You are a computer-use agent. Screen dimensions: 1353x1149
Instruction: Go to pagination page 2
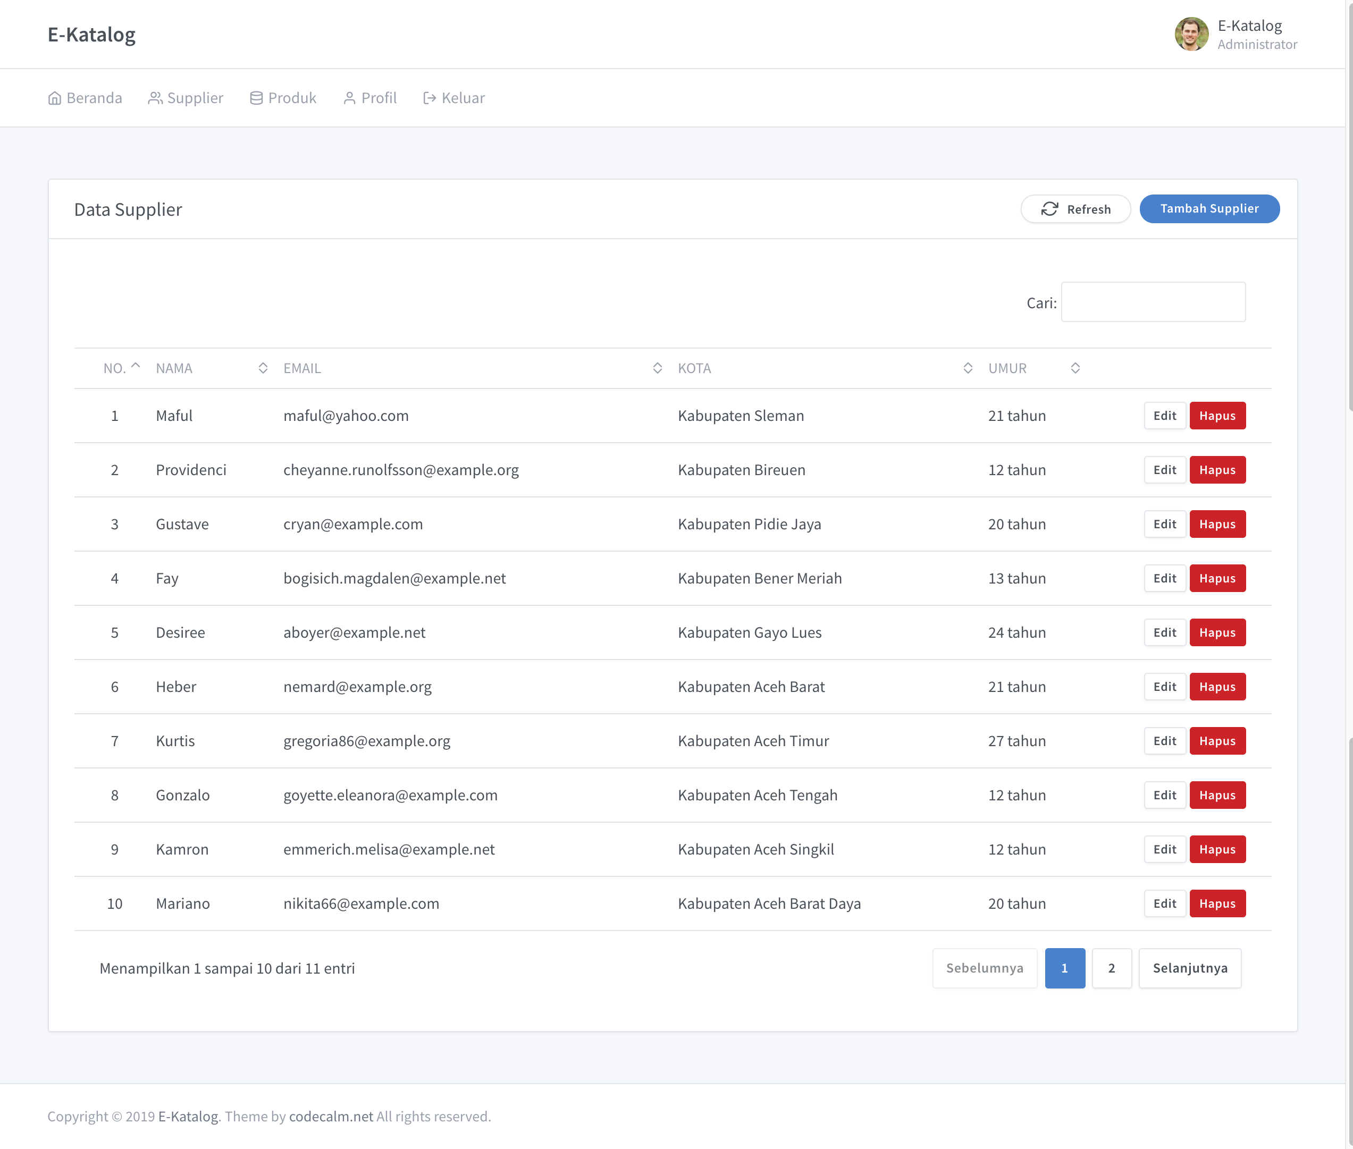(1111, 968)
